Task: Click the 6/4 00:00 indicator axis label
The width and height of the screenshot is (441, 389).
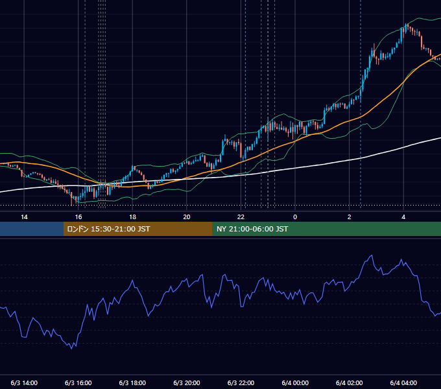Action: (295, 383)
